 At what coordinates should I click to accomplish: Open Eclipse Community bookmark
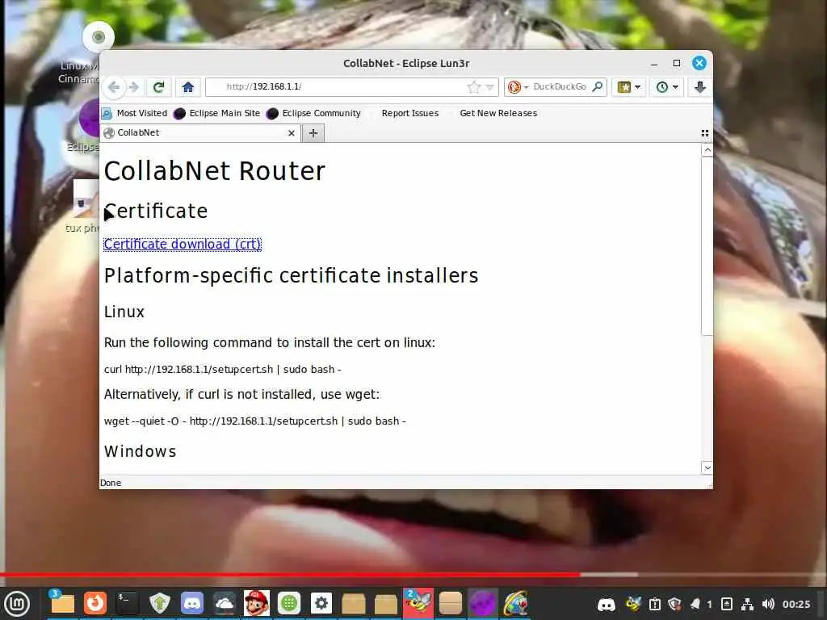(314, 113)
